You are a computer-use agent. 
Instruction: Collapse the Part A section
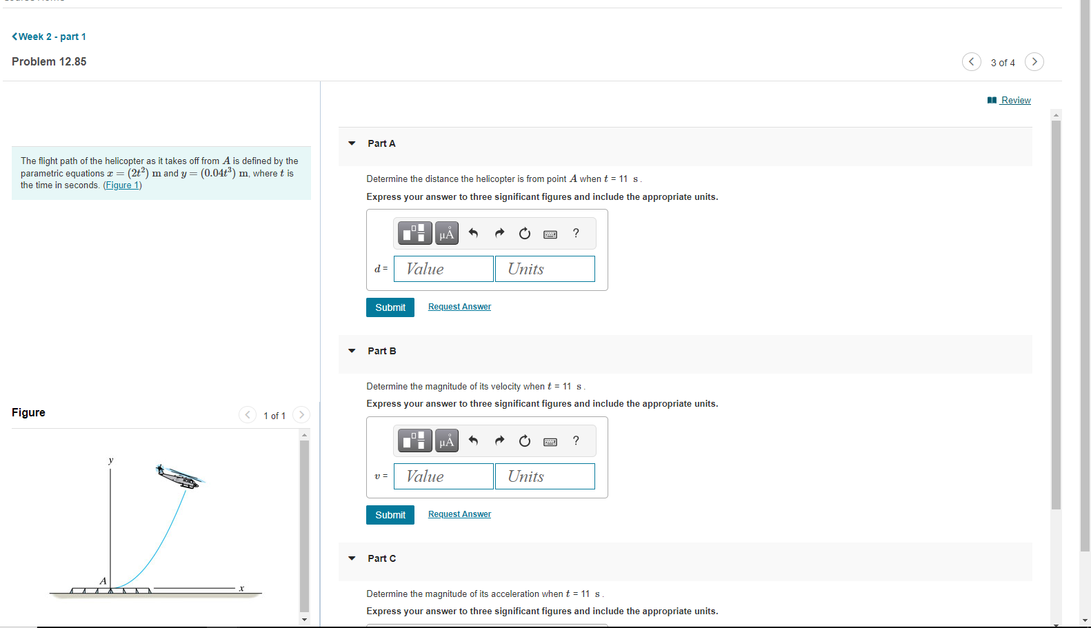point(352,143)
